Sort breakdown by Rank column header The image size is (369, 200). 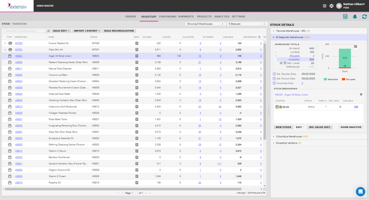coord(322,101)
